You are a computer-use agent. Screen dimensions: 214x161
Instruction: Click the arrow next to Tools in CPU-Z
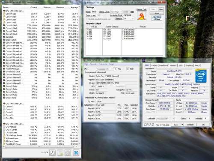click(182, 125)
